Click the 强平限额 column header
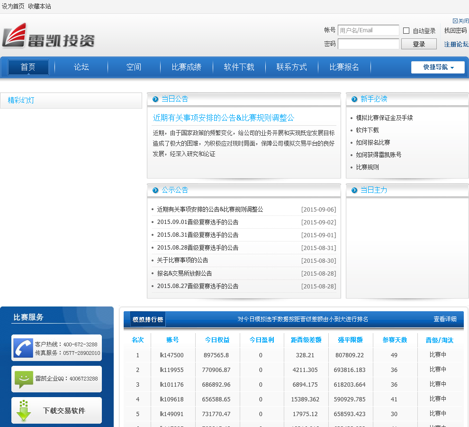469x427 pixels. pos(350,340)
